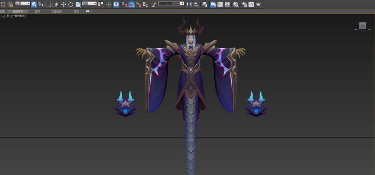Click the ViewCube in the viewport

363,26
